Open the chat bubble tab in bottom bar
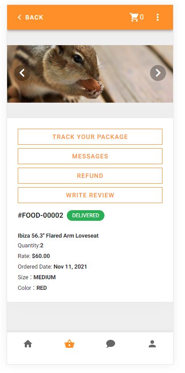185x373 pixels. (x=111, y=344)
